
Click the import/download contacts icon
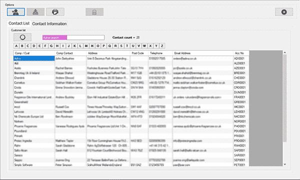click(x=35, y=12)
